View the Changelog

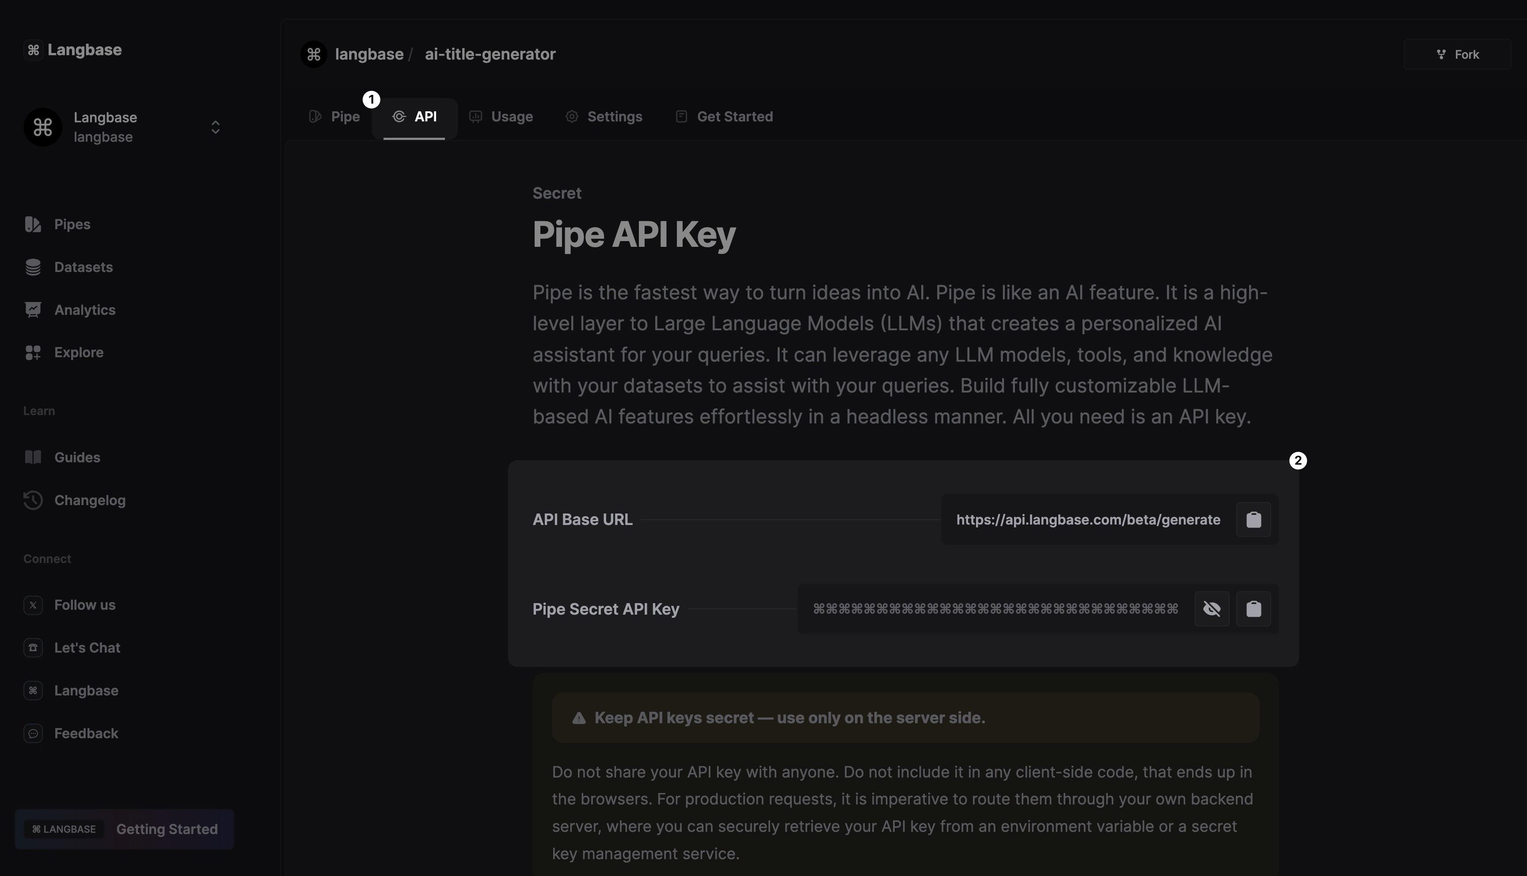90,500
